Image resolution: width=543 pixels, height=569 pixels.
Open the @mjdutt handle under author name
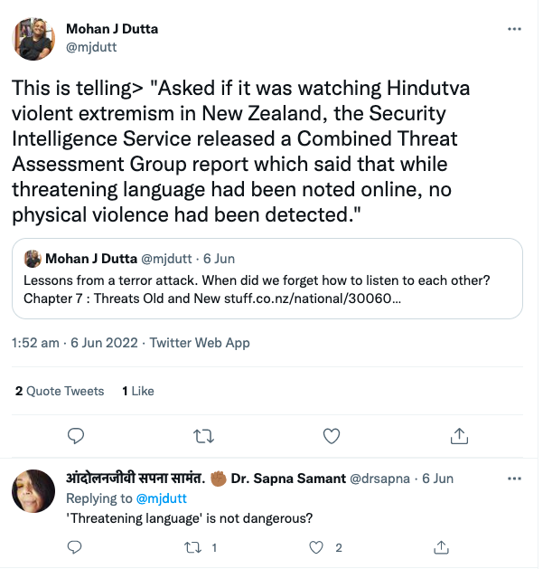[91, 47]
